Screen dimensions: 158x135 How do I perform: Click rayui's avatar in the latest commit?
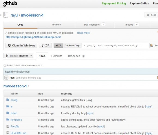tap(6, 77)
